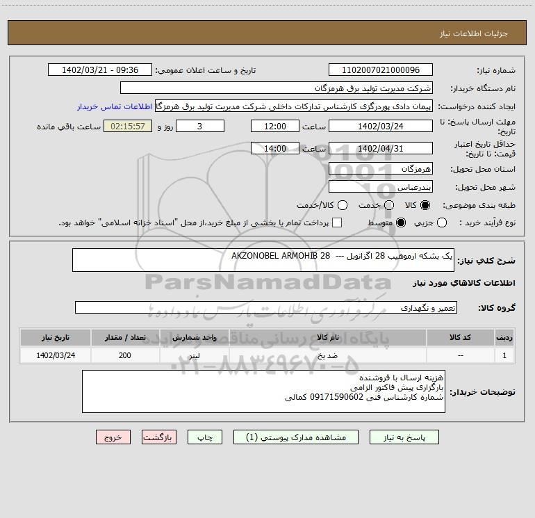Click the شرح کلی نیاز label
Screen dimensions: 535x518
(486, 261)
